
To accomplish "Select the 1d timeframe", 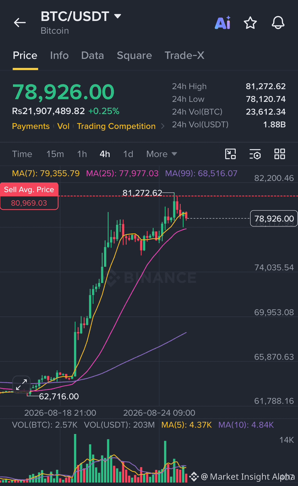I will coord(128,154).
